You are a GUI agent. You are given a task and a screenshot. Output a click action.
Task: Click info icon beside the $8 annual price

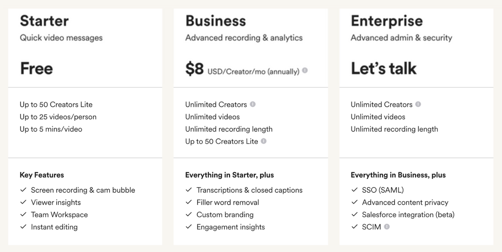305,70
